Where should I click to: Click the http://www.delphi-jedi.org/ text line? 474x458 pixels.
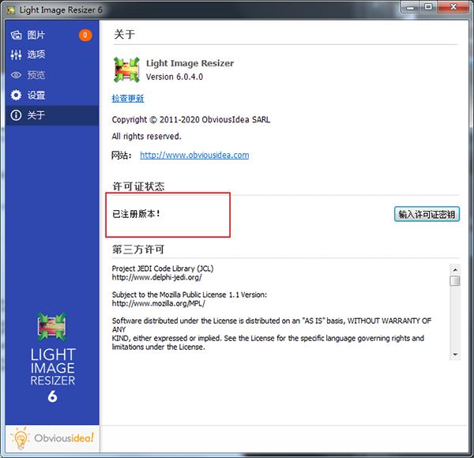pos(157,277)
